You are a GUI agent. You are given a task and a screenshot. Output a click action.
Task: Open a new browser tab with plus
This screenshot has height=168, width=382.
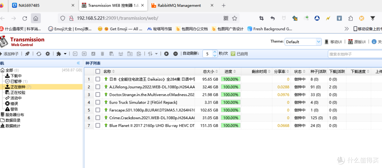pyautogui.click(x=224, y=5)
